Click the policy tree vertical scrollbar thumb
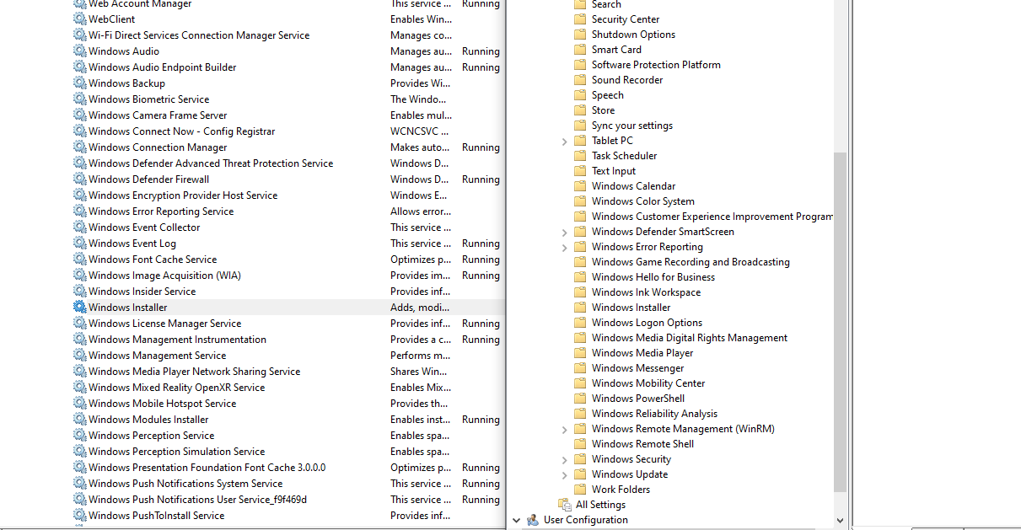Viewport: 1021px width, 530px height. point(840,322)
